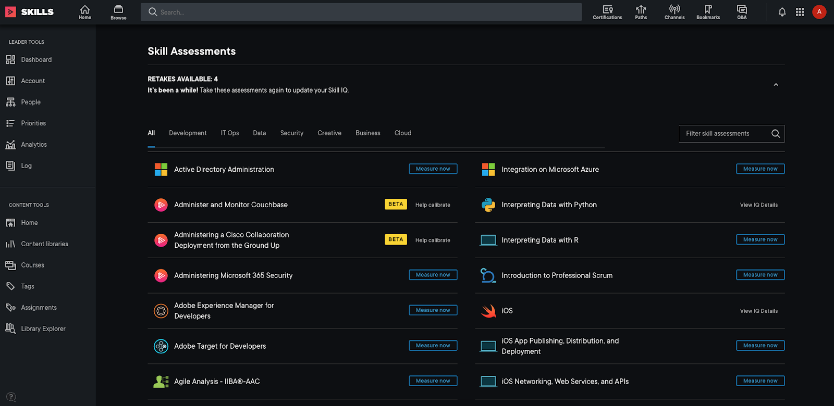Screen dimensions: 834x406
Task: Measure now for Integration on Microsoft Azure
Action: coord(761,169)
